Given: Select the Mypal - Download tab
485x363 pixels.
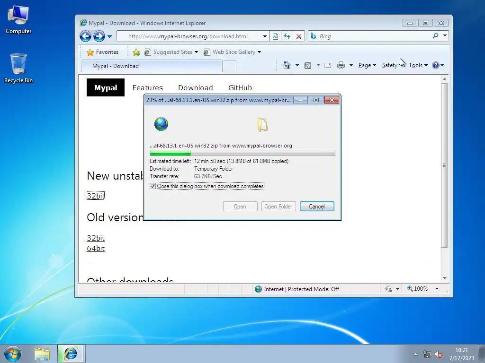Looking at the screenshot, I should tap(152, 66).
